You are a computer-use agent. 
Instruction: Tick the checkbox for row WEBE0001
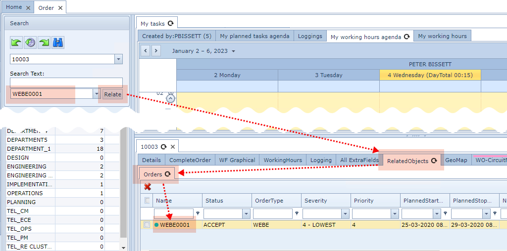tap(146, 225)
